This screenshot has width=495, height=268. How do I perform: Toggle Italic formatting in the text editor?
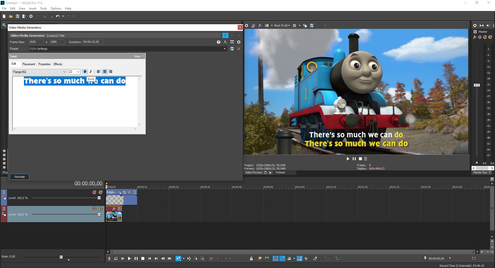tap(90, 72)
